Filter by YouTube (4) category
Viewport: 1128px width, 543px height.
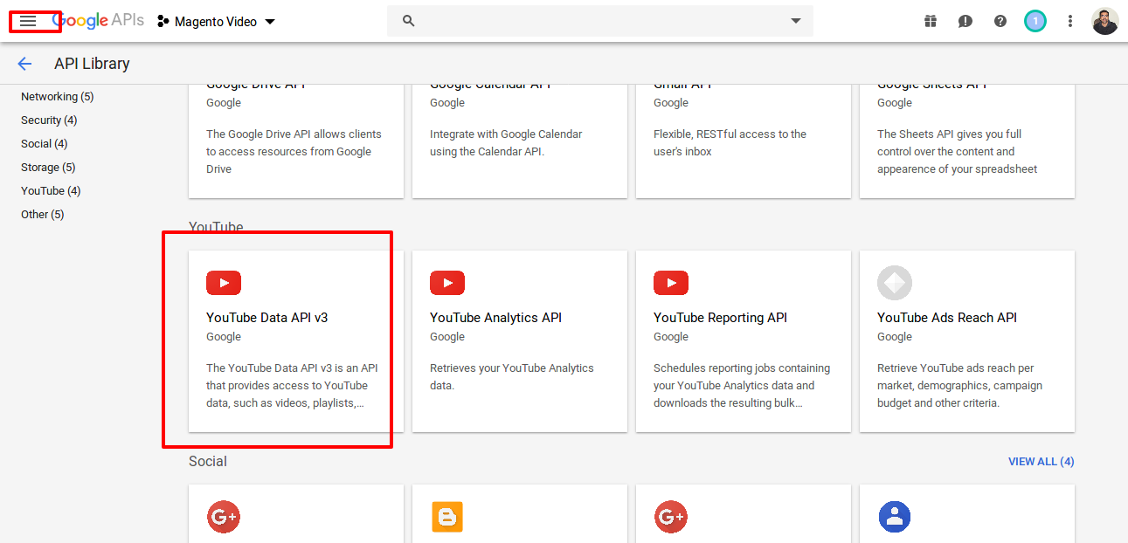[51, 191]
